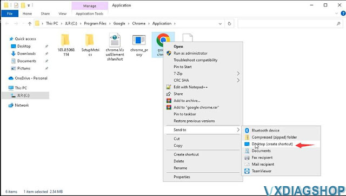Click the Forward navigation arrow

16,23
